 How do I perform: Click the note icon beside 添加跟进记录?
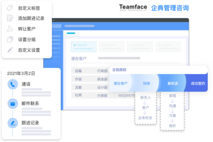click(x=10, y=18)
